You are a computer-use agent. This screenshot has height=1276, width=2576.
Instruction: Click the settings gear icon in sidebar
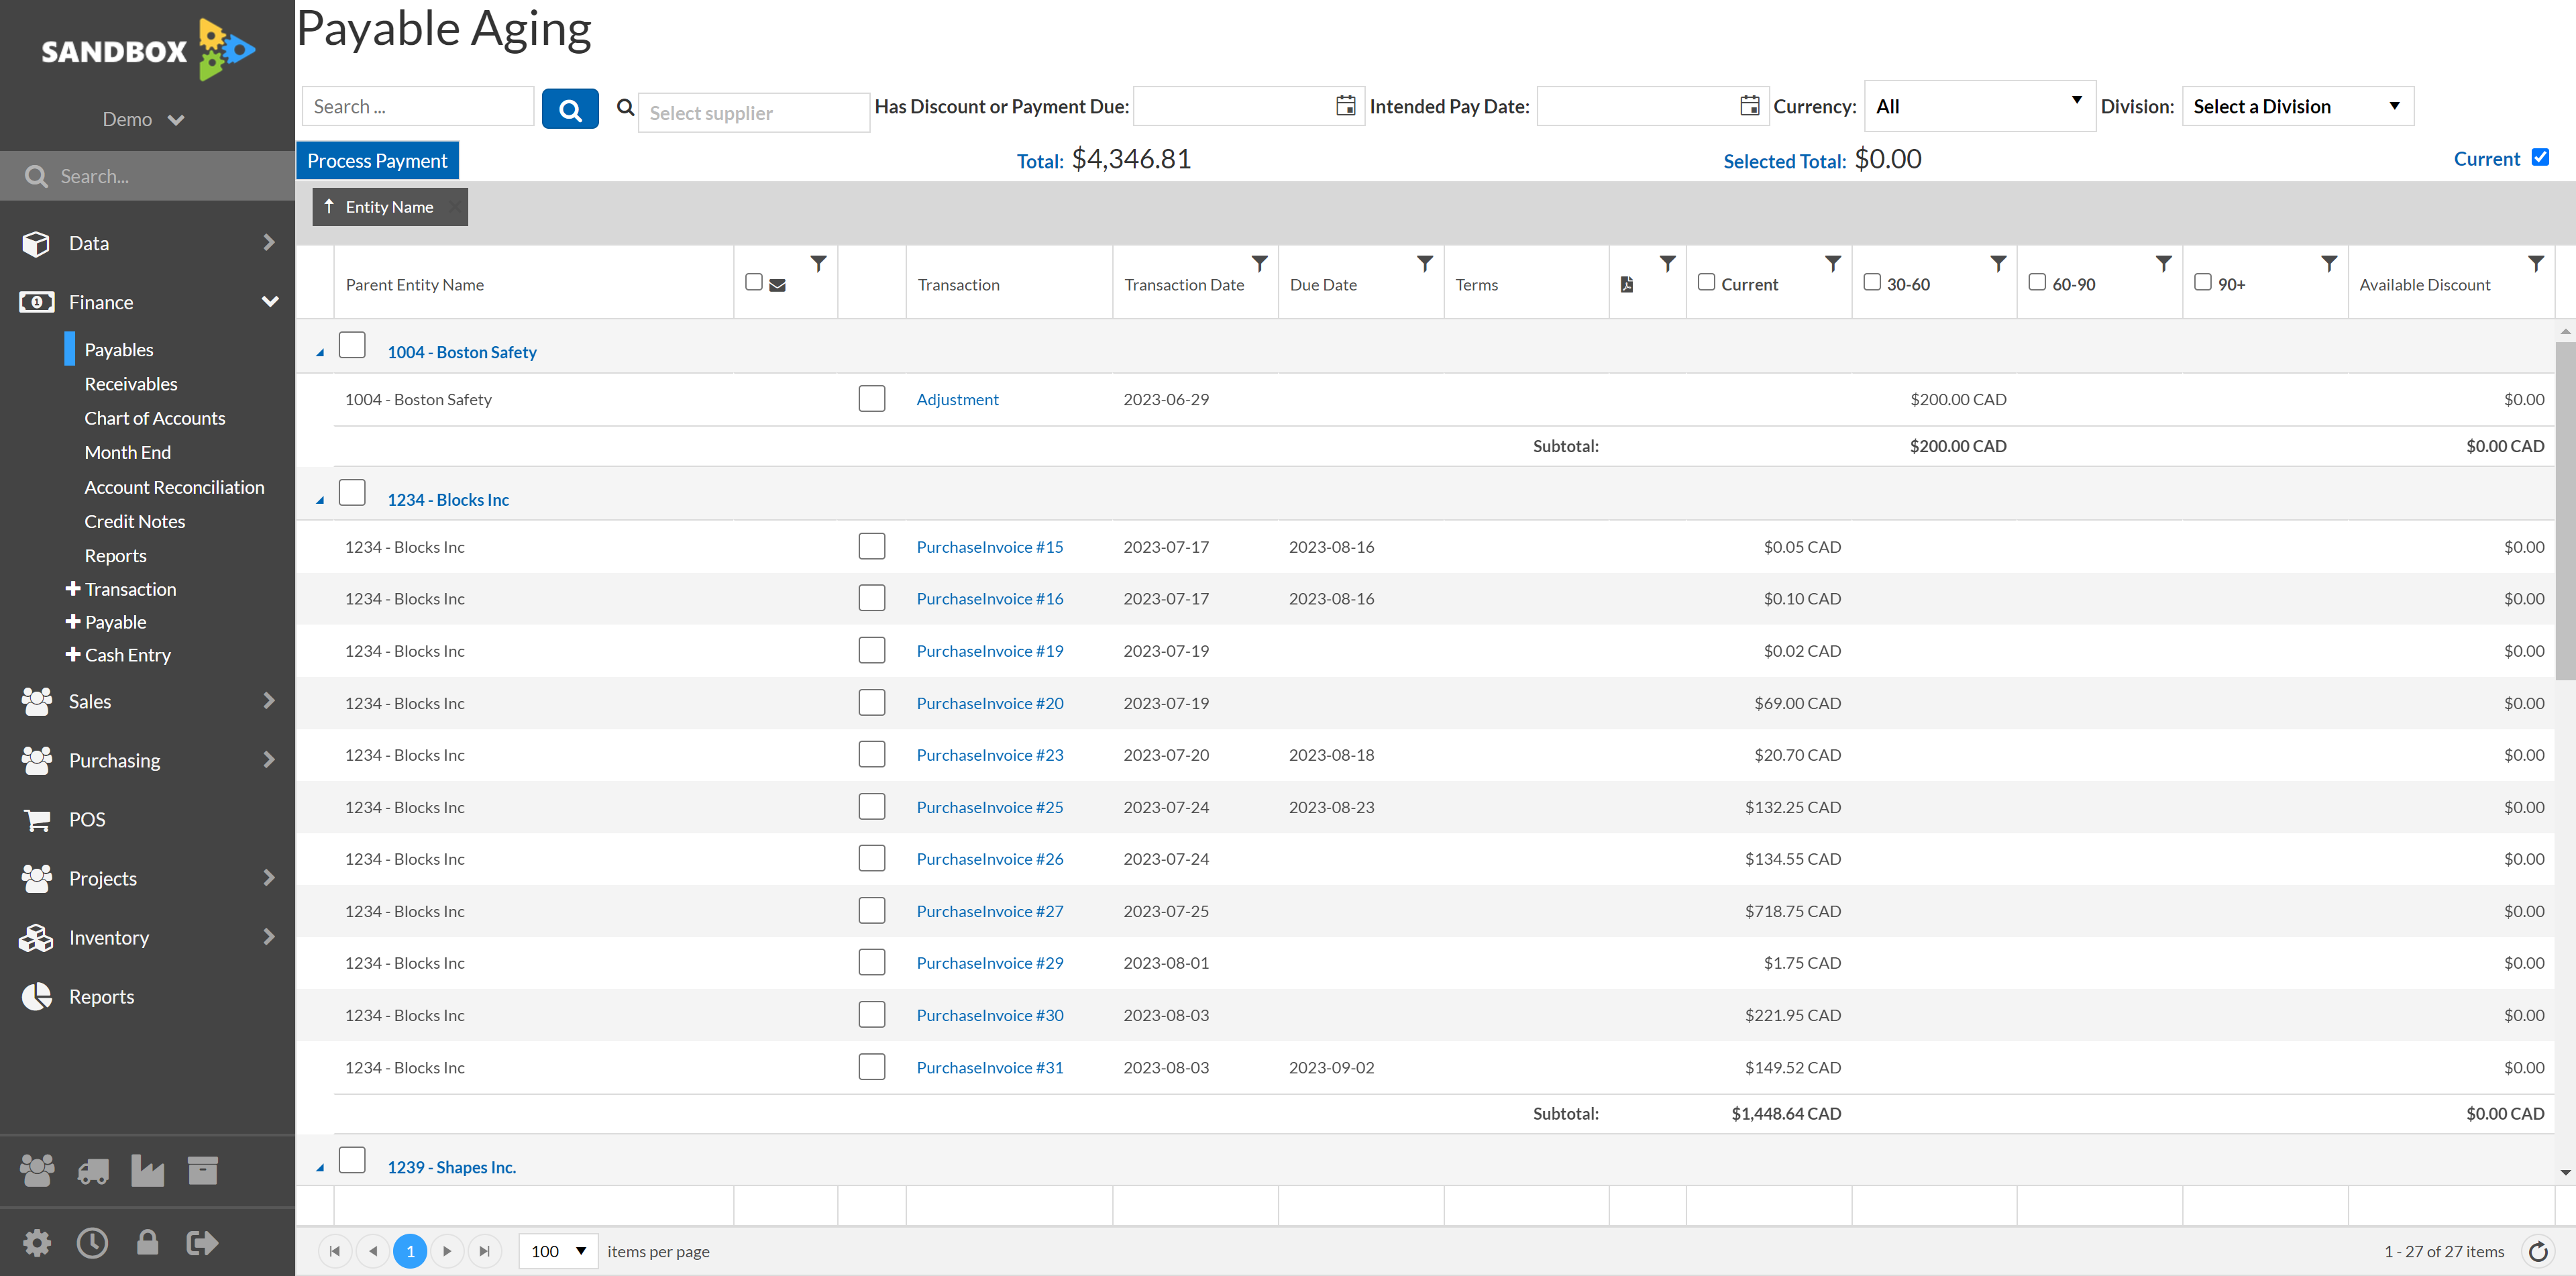(x=37, y=1243)
